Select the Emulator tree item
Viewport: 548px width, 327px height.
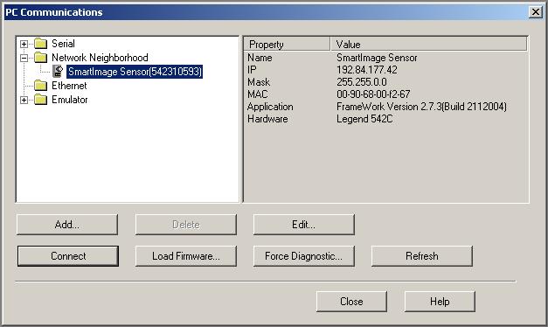70,100
